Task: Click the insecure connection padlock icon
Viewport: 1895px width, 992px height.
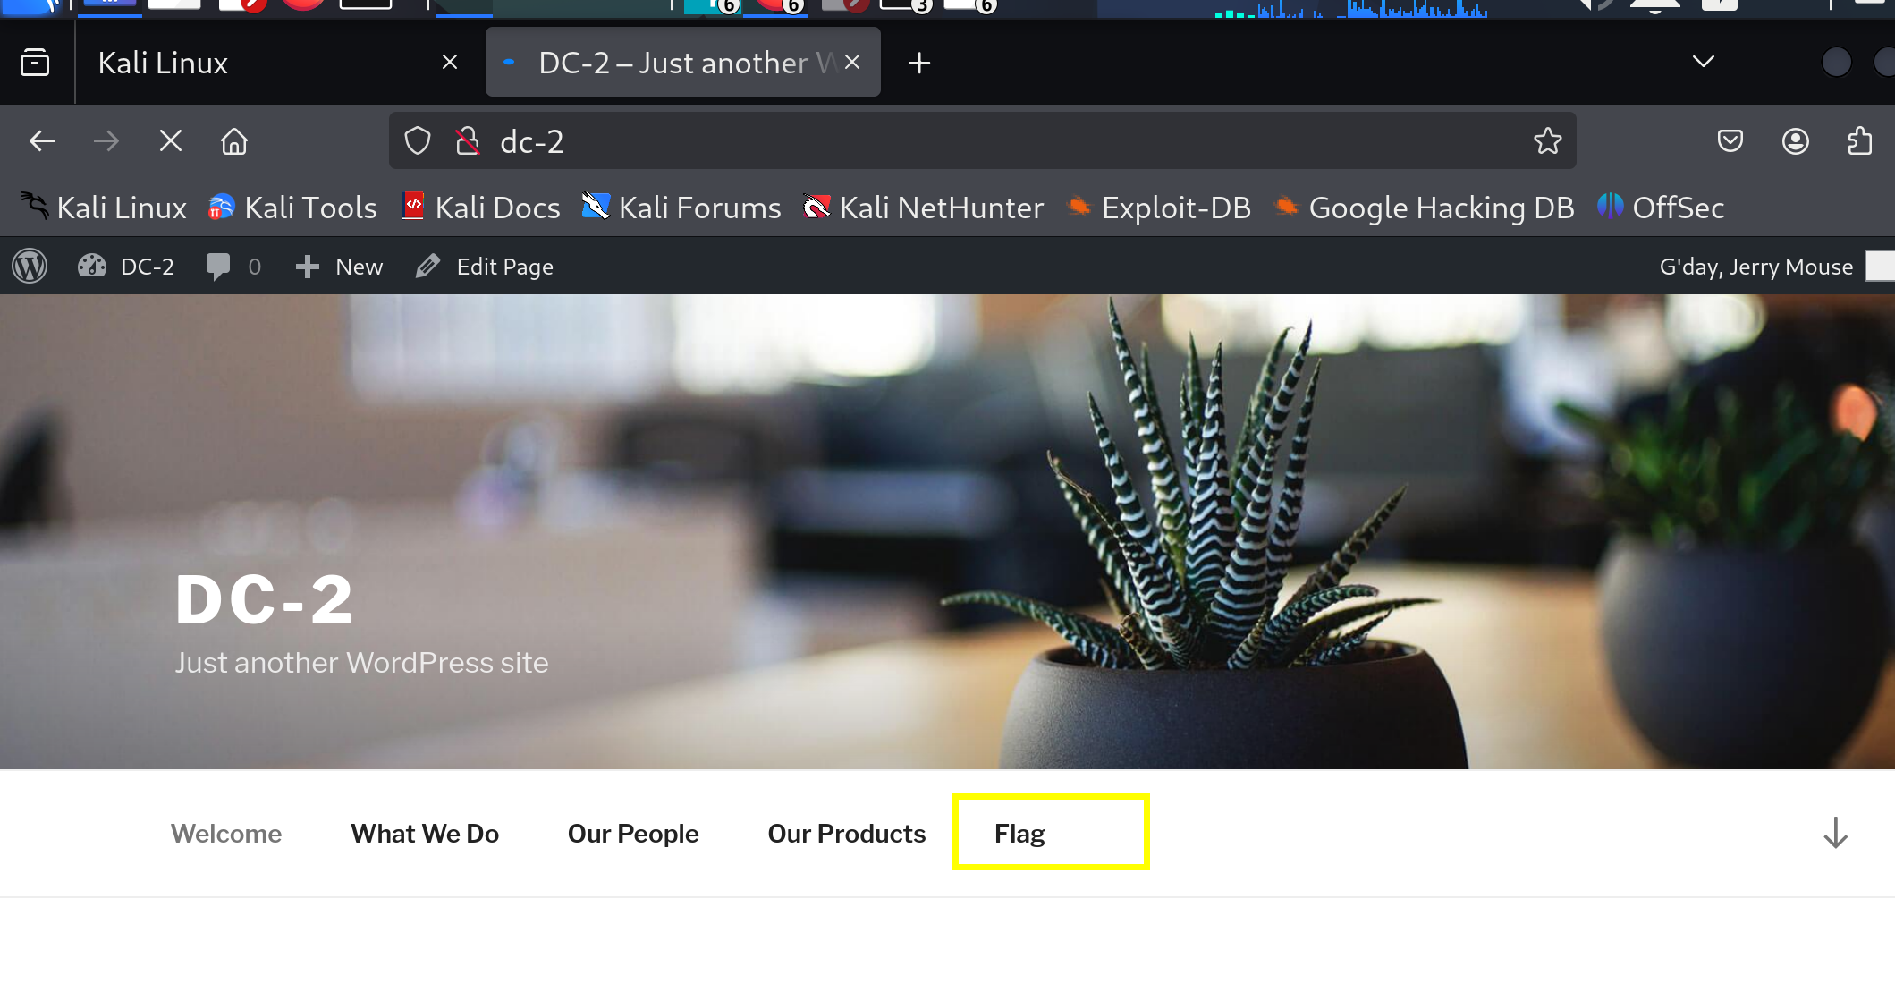Action: (x=467, y=141)
